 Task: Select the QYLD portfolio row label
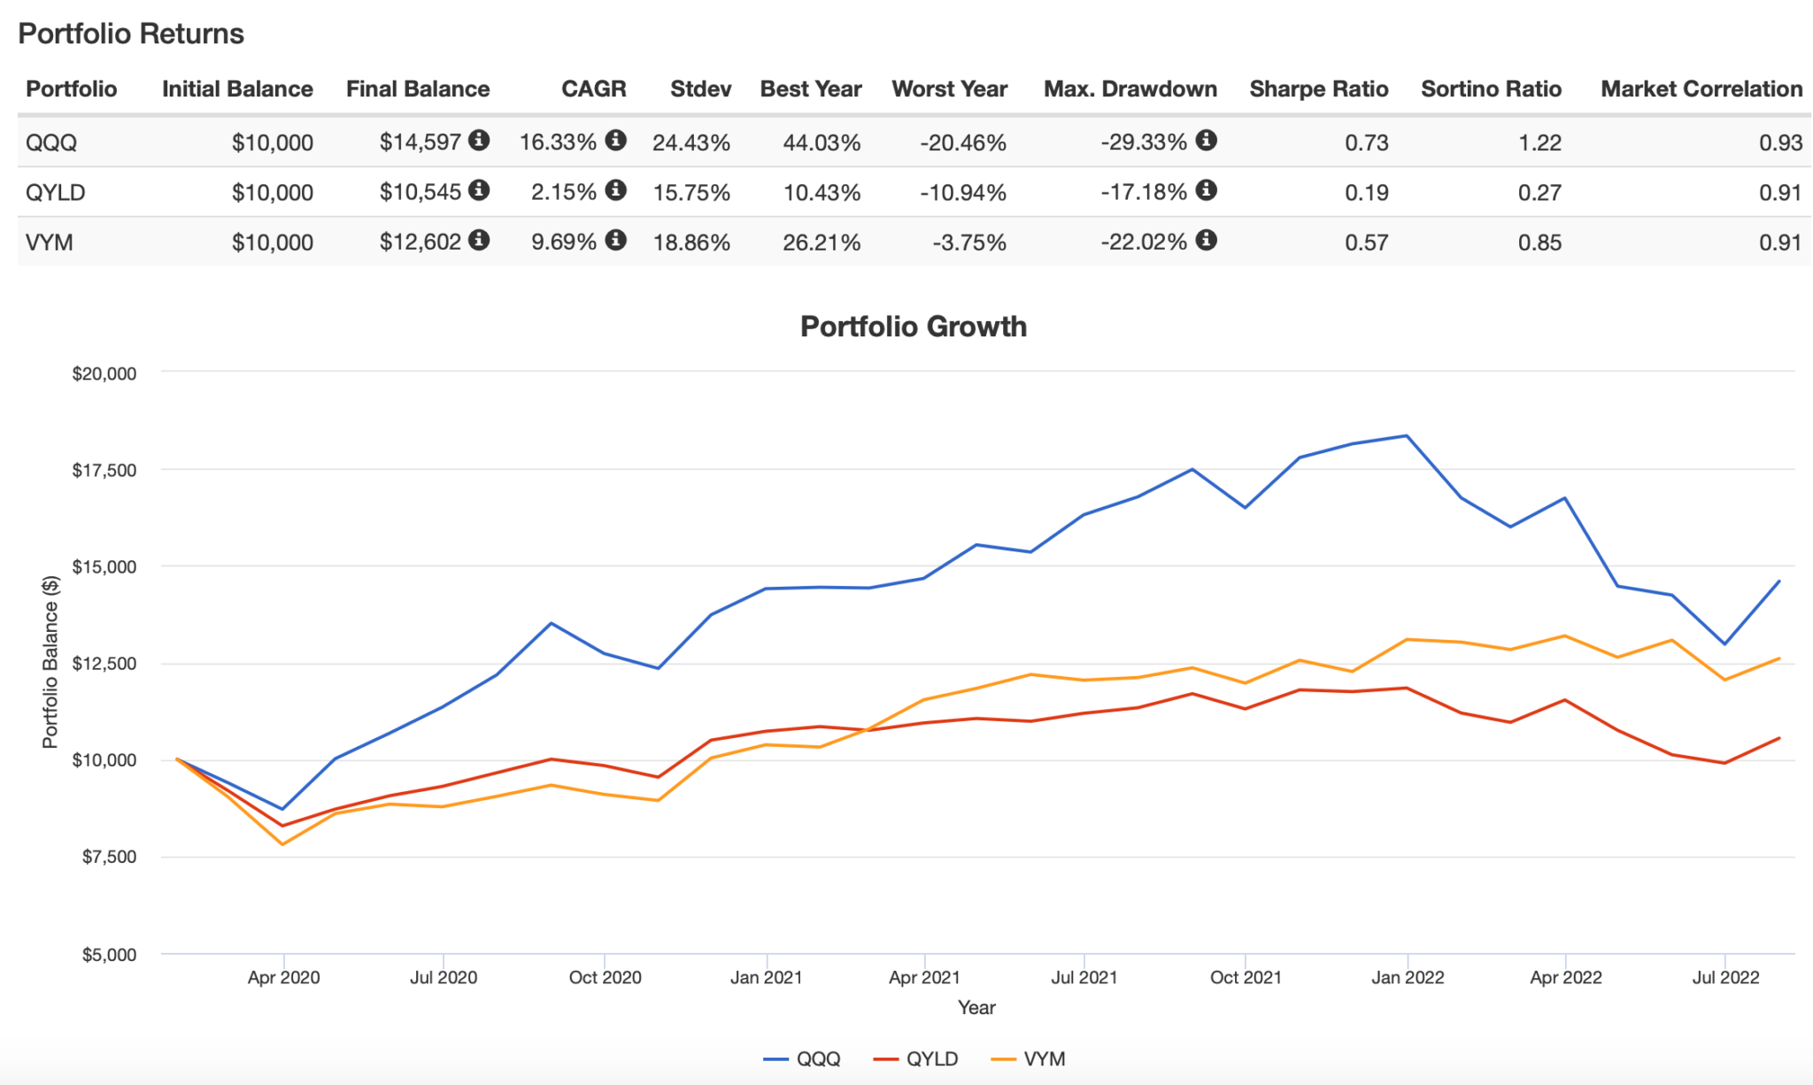(55, 192)
